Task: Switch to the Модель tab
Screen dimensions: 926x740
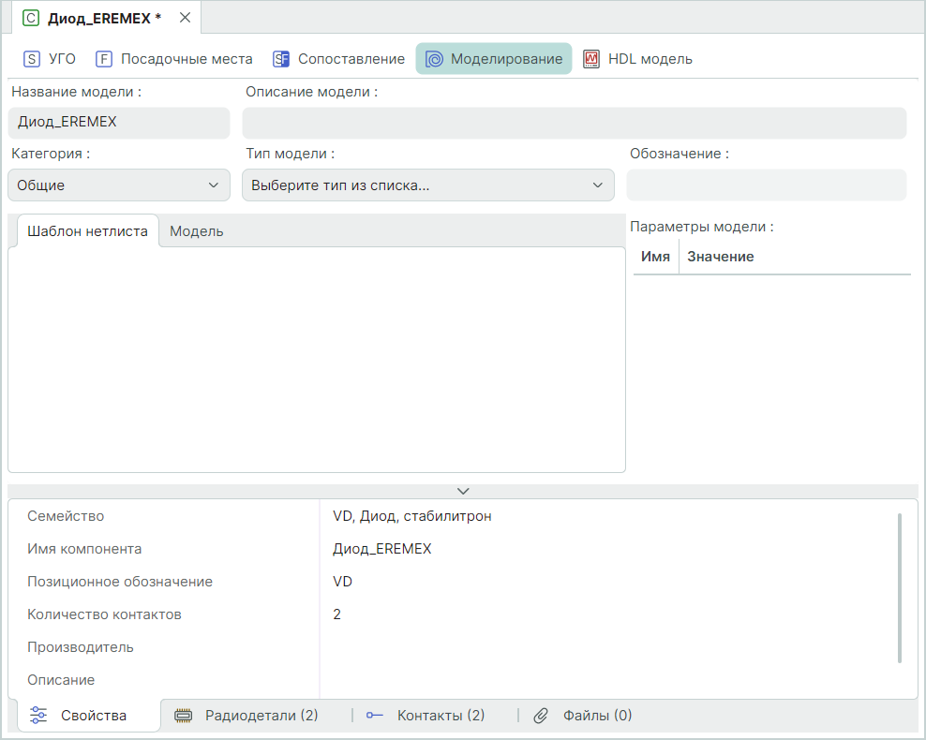Action: click(196, 231)
